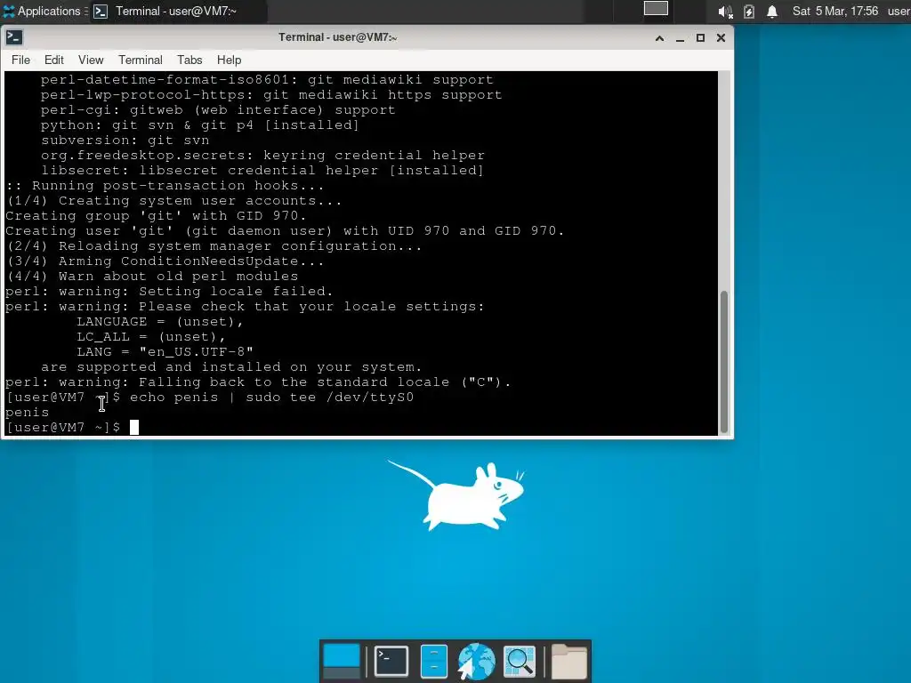Click the line 'LC_ALL = (unset),'
Image resolution: width=911 pixels, height=683 pixels.
tap(151, 337)
